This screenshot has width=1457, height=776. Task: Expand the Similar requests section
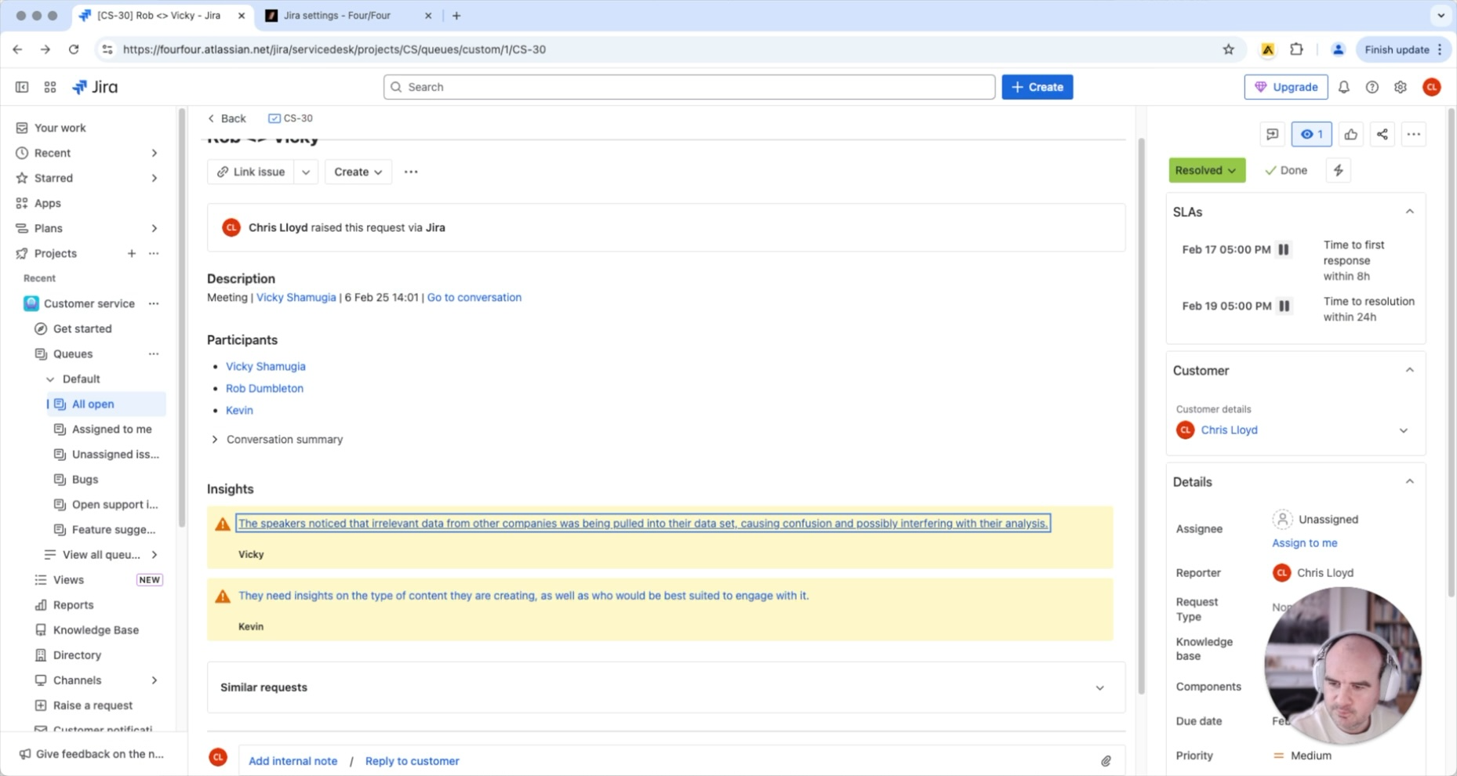tap(1099, 687)
